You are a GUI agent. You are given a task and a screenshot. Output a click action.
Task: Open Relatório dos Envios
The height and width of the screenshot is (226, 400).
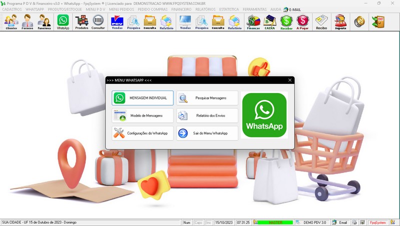207,115
